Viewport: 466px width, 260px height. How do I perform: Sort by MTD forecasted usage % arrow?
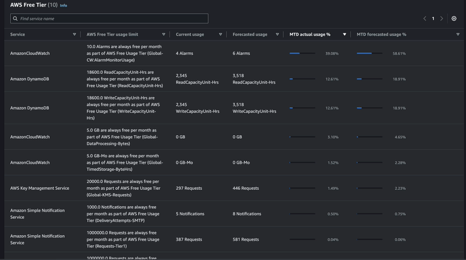[x=458, y=35]
